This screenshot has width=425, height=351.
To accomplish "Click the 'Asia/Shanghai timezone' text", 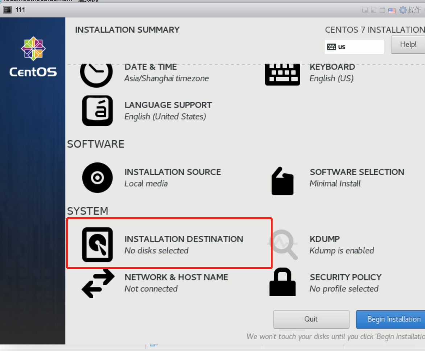I will [x=167, y=78].
